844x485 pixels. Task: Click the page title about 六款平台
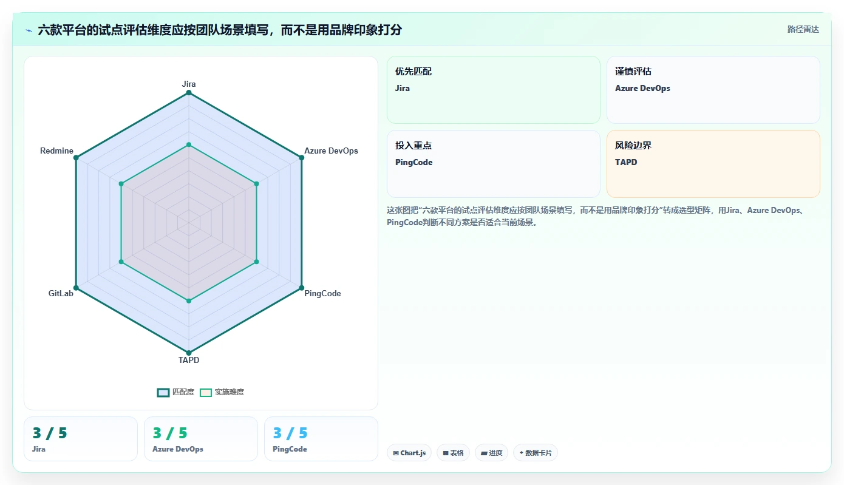click(220, 30)
